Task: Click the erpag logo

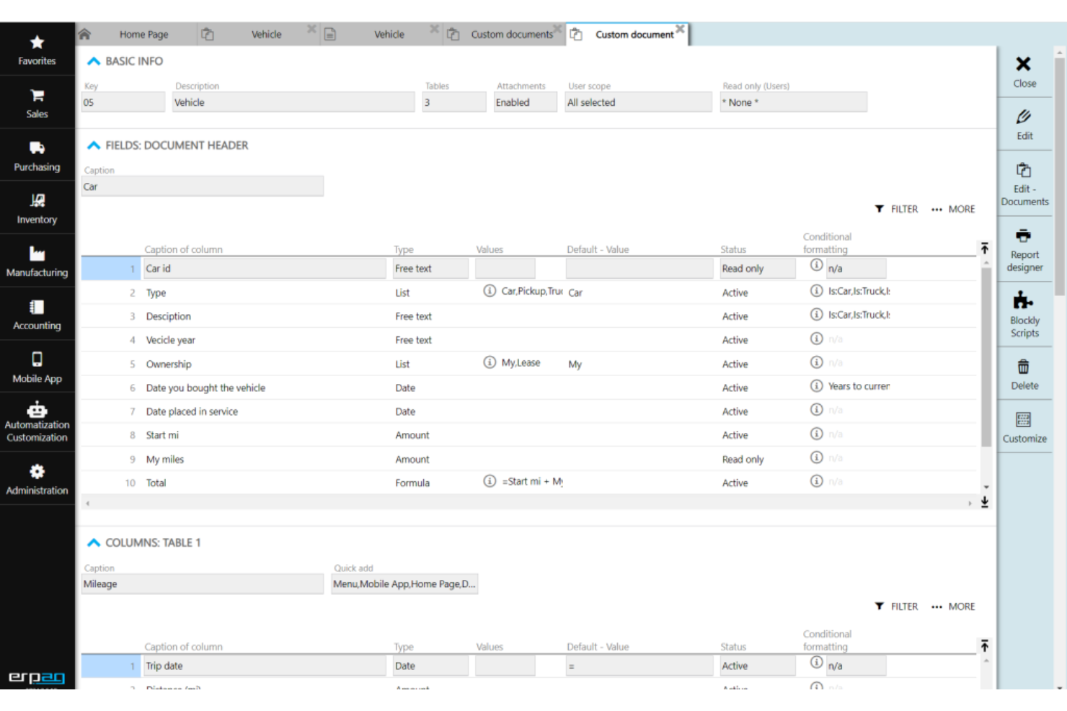Action: click(37, 677)
